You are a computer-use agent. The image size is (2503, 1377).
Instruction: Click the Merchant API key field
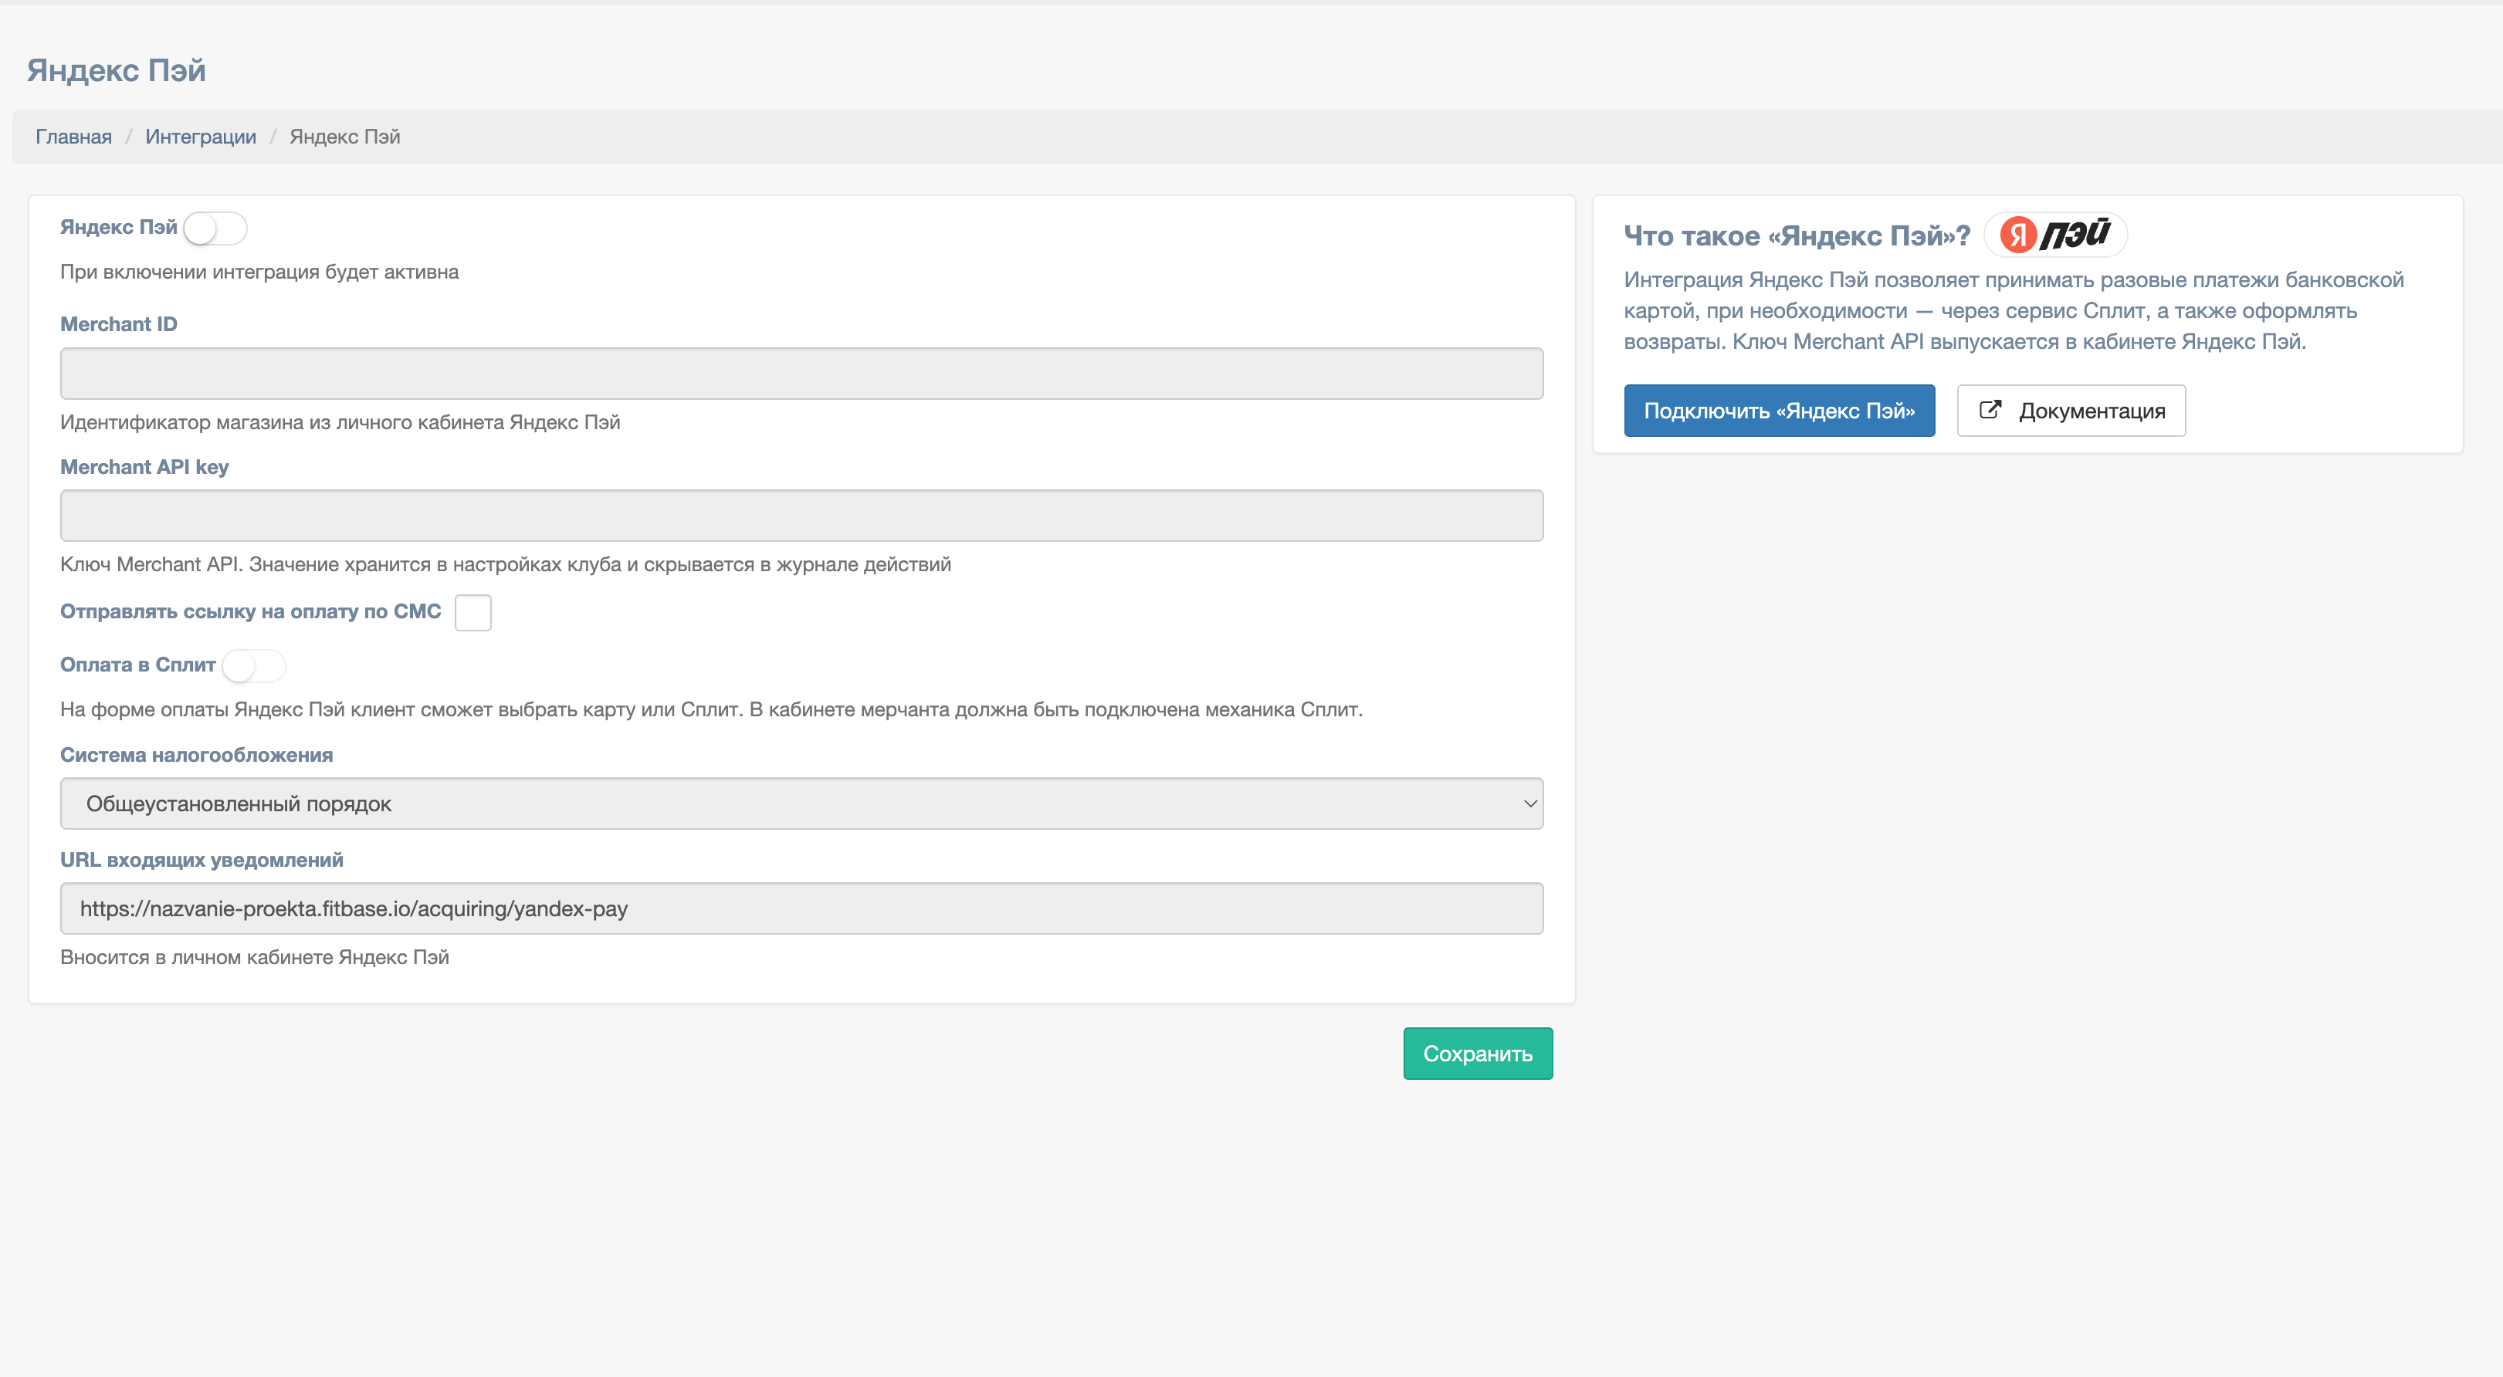click(x=801, y=516)
